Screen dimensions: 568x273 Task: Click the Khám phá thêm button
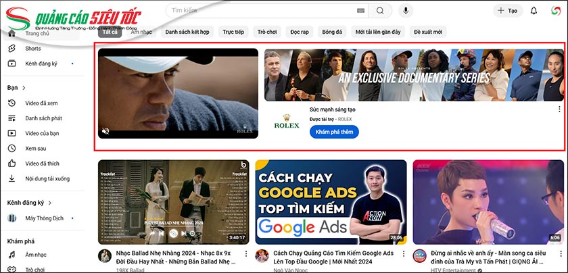click(334, 132)
